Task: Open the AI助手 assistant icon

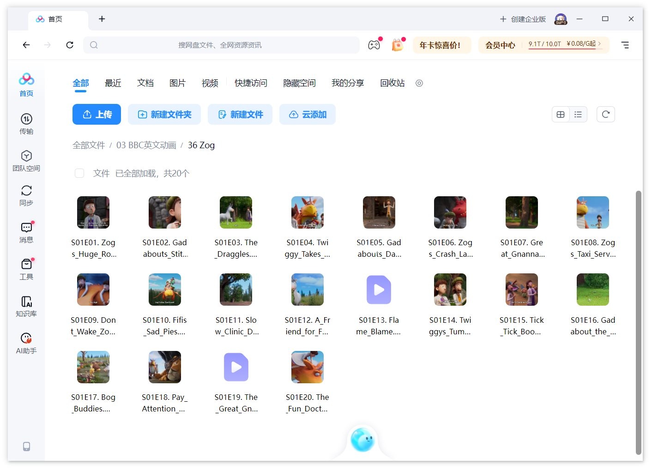Action: pos(26,343)
